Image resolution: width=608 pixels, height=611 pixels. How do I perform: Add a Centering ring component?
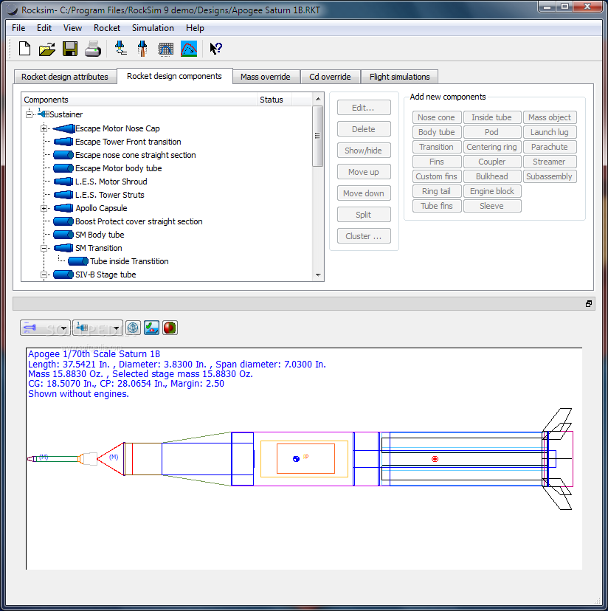point(492,147)
